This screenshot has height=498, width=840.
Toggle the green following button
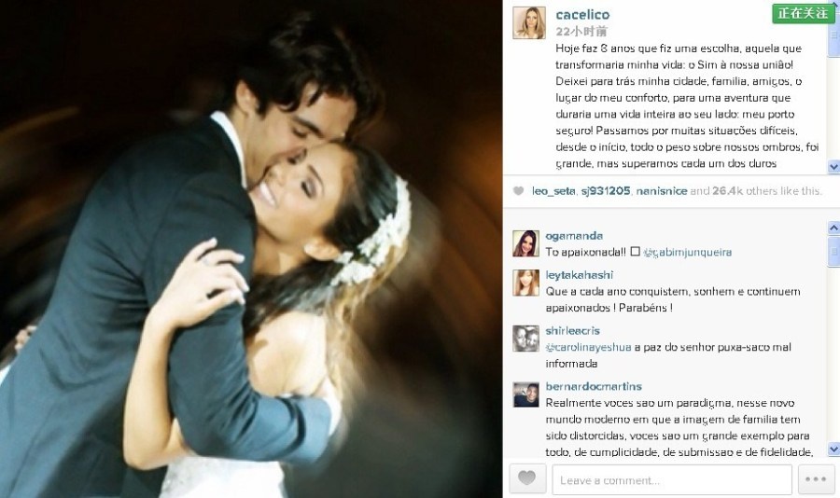click(803, 13)
